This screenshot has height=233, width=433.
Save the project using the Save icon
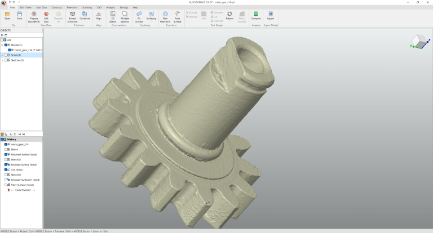(19, 16)
